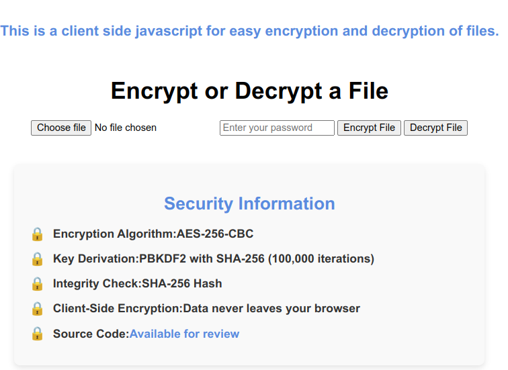Click the SHA-256 Hash integrity text

coord(182,283)
